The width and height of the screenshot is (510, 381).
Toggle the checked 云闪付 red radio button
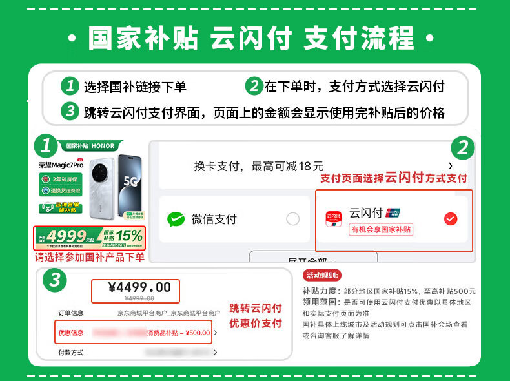[x=451, y=219]
